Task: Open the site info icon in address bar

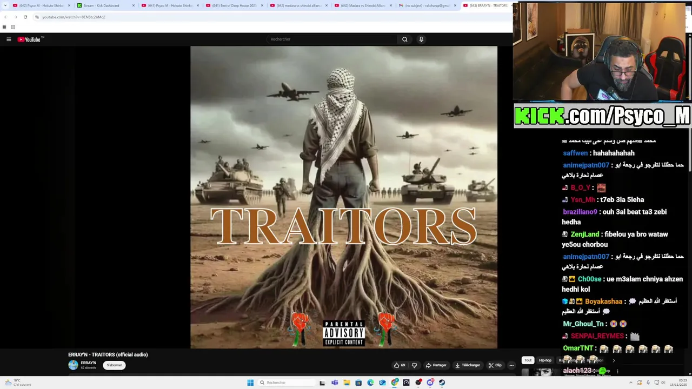Action: pos(37,17)
